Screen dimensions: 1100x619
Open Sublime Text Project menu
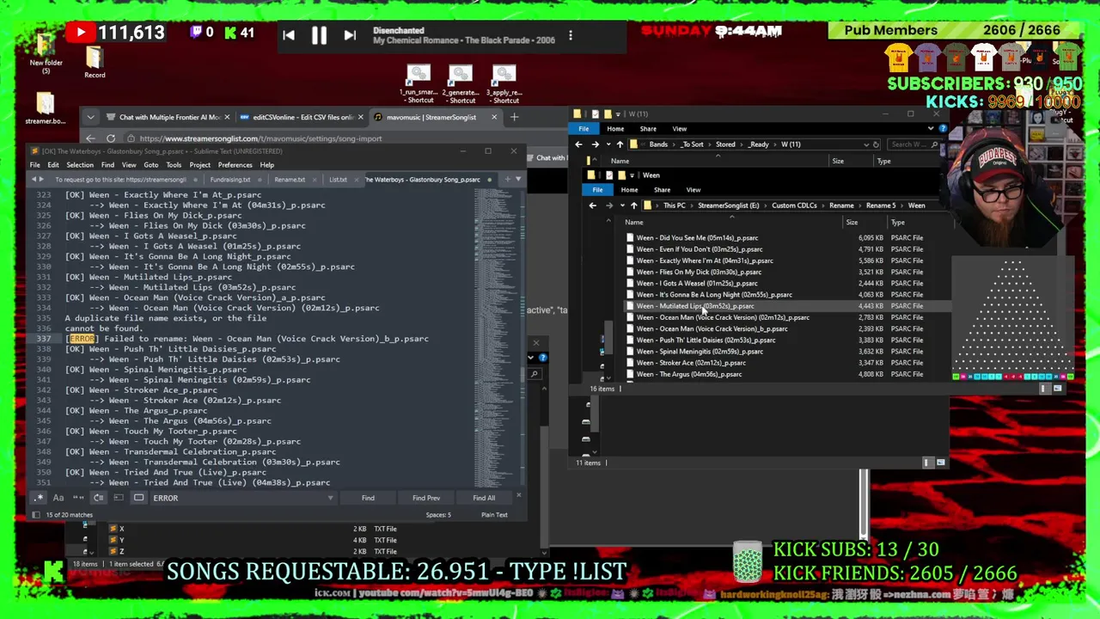(200, 165)
